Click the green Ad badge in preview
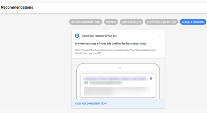Viewport: 207px width, 113px height. [x=86, y=83]
